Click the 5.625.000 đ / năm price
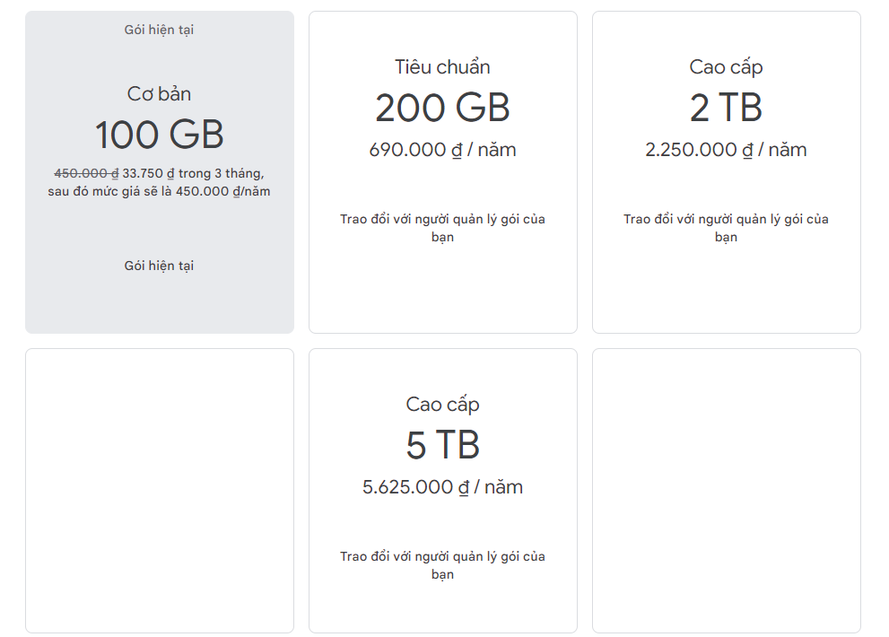 (x=442, y=487)
